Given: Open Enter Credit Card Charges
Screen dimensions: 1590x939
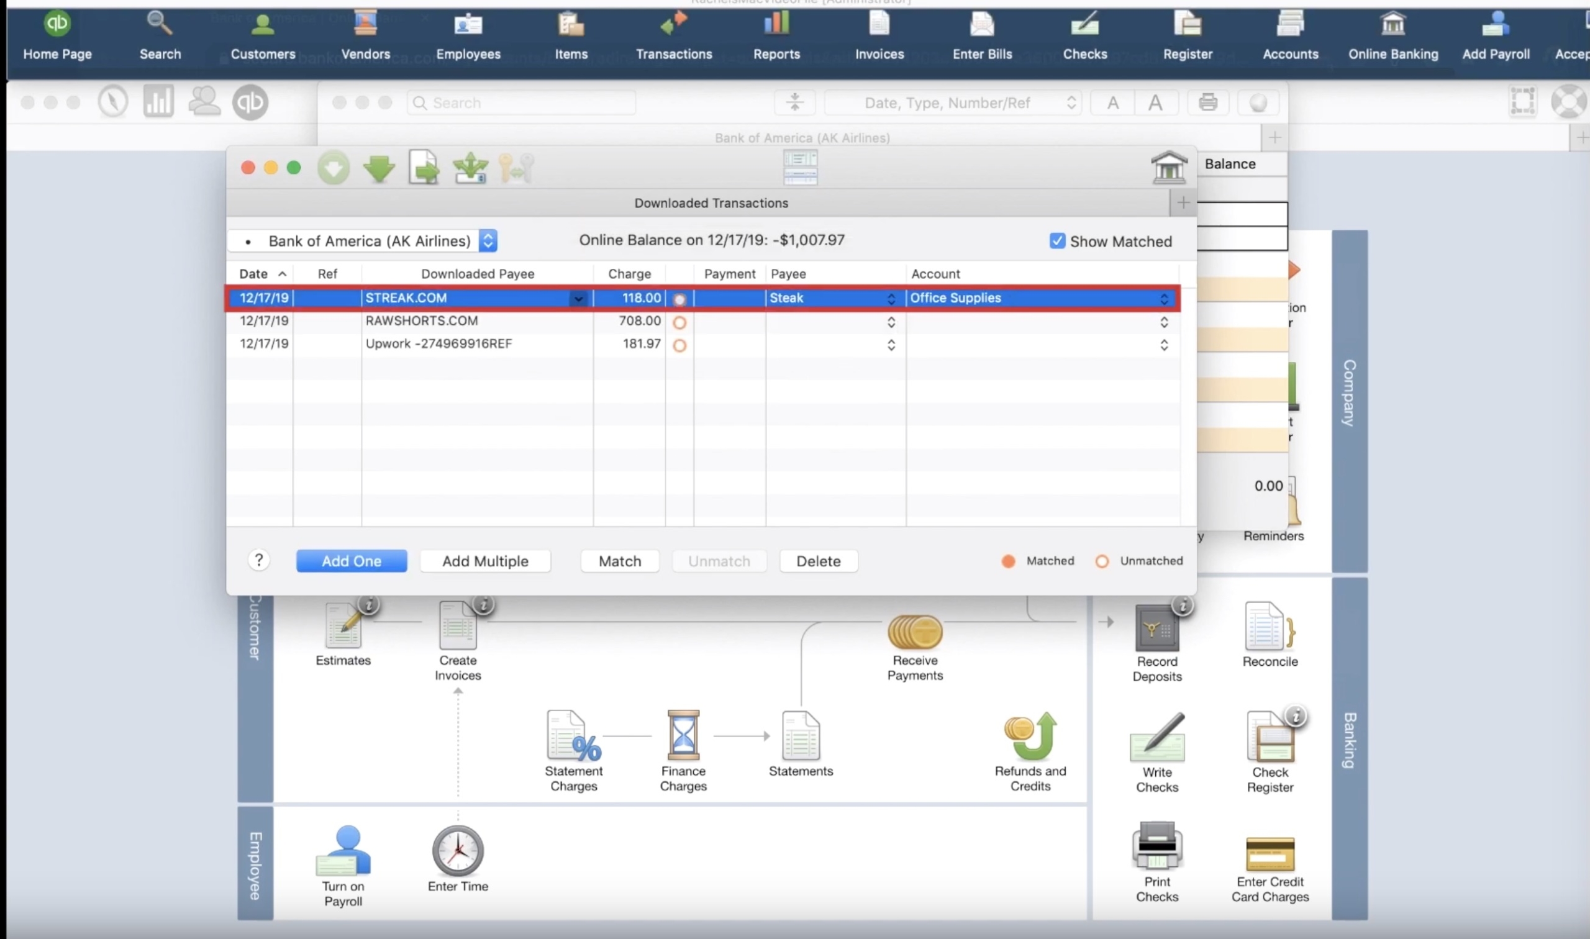Looking at the screenshot, I should pyautogui.click(x=1270, y=870).
